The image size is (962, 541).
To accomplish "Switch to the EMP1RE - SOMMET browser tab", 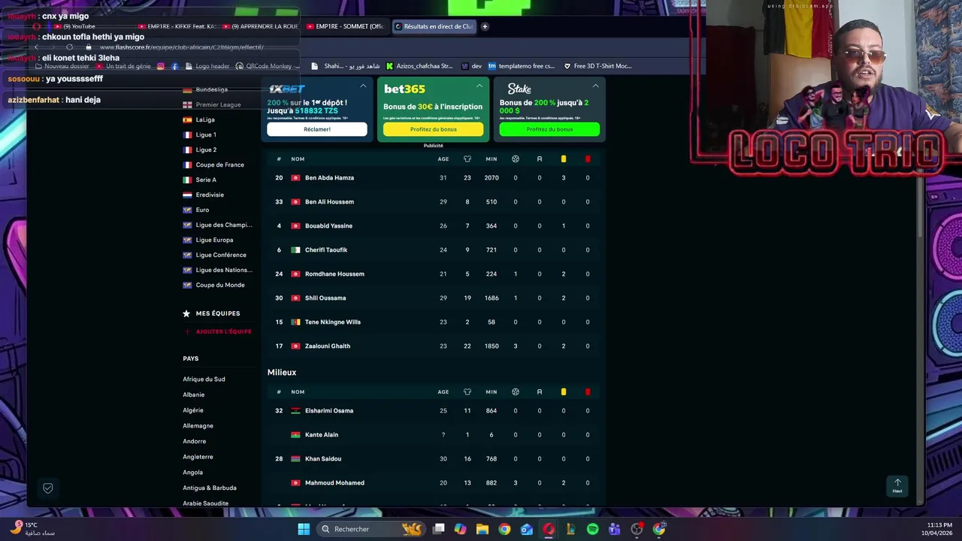I will [345, 26].
